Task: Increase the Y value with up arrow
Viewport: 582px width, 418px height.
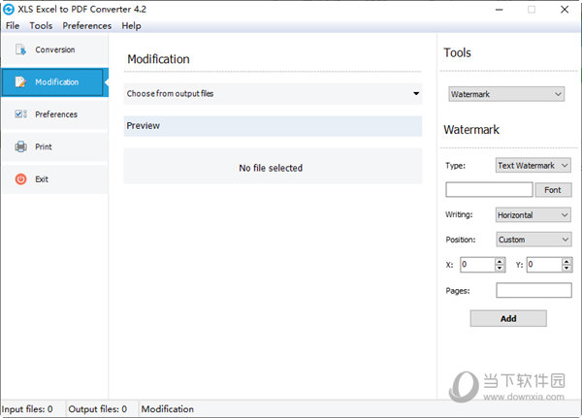Action: [x=566, y=261]
